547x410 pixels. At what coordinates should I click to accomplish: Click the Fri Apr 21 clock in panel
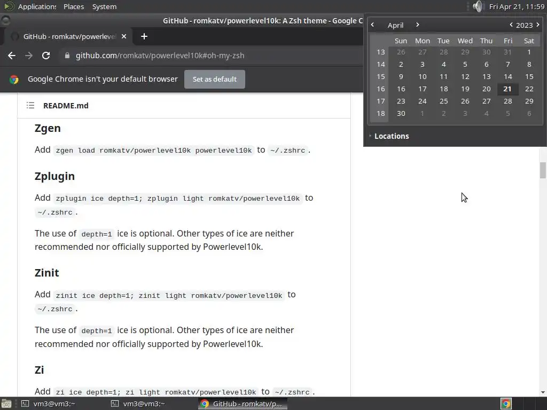517,6
